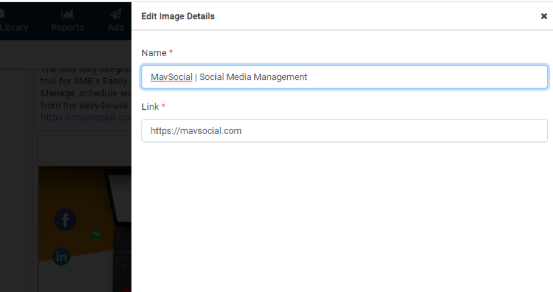Click the LinkedIn icon in the image
This screenshot has height=292, width=553.
point(61,257)
